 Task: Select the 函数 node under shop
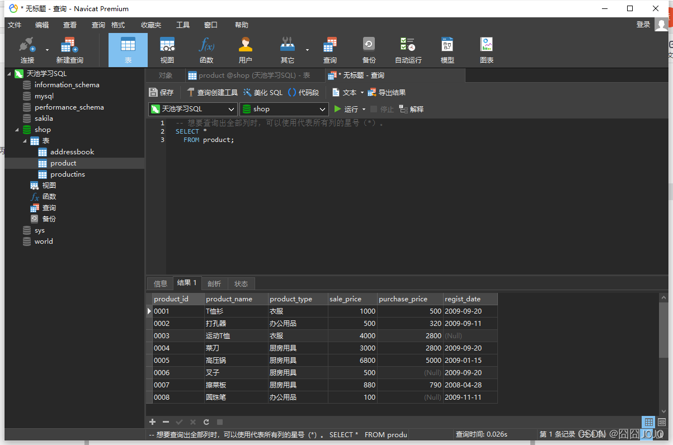pos(49,197)
